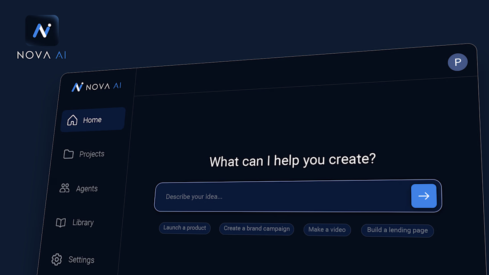The image size is (489, 275).
Task: Submit the idea with the arrow button
Action: click(x=424, y=196)
